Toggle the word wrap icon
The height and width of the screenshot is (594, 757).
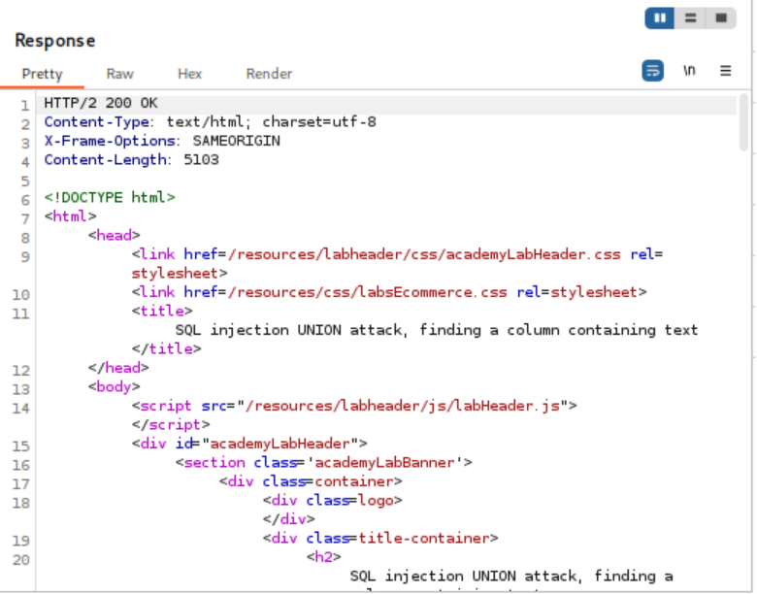coord(653,71)
